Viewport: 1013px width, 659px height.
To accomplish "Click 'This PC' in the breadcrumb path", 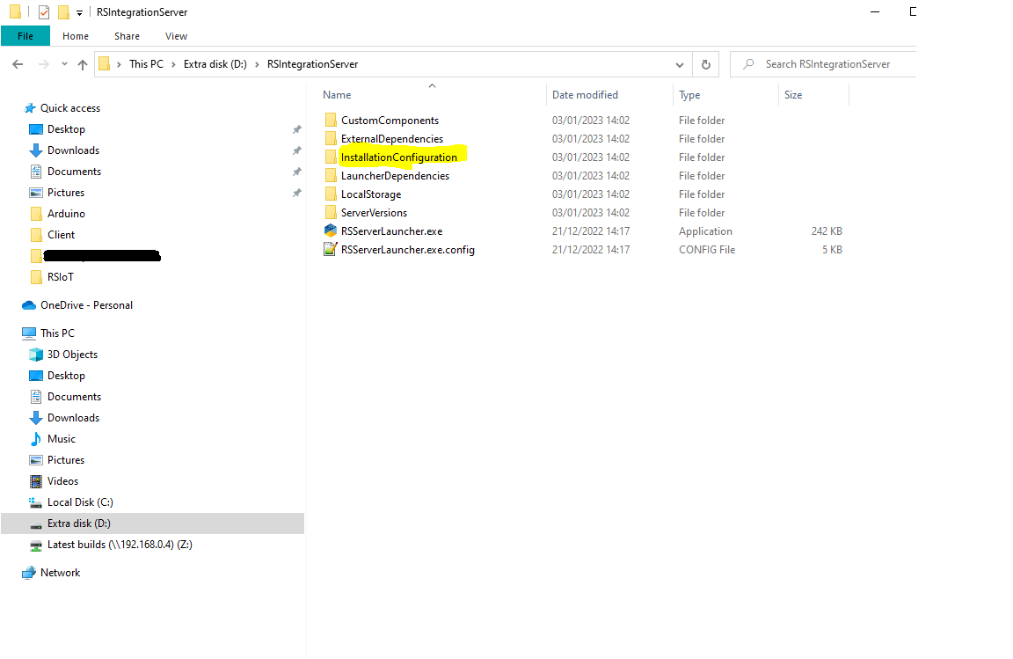I will [145, 64].
